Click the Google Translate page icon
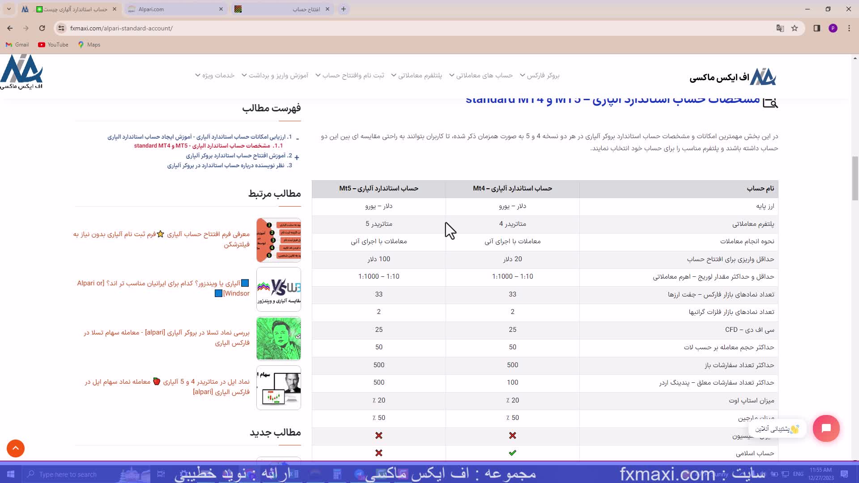This screenshot has height=483, width=859. (780, 28)
